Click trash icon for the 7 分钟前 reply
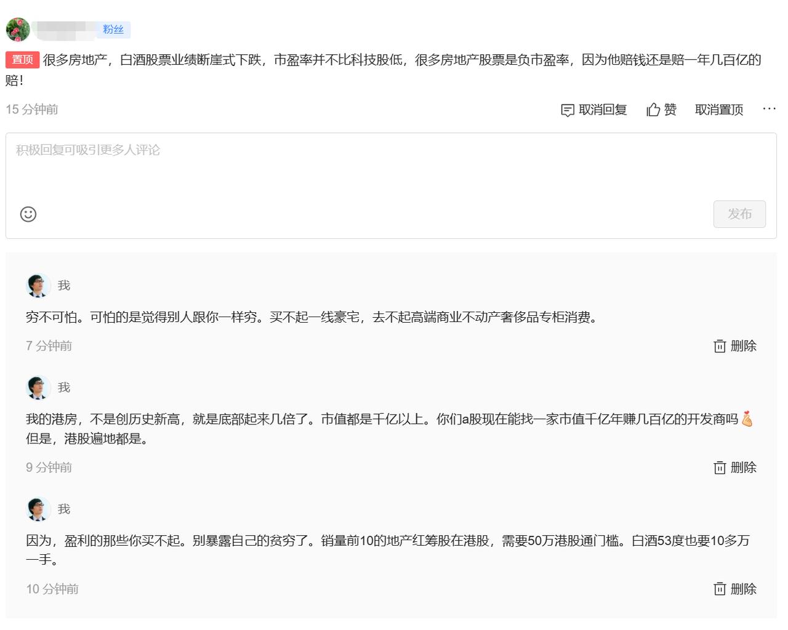The height and width of the screenshot is (630, 788). (720, 346)
